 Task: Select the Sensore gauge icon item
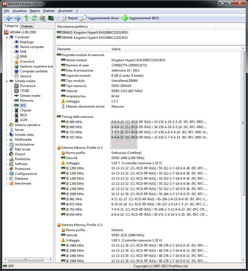pos(17,76)
